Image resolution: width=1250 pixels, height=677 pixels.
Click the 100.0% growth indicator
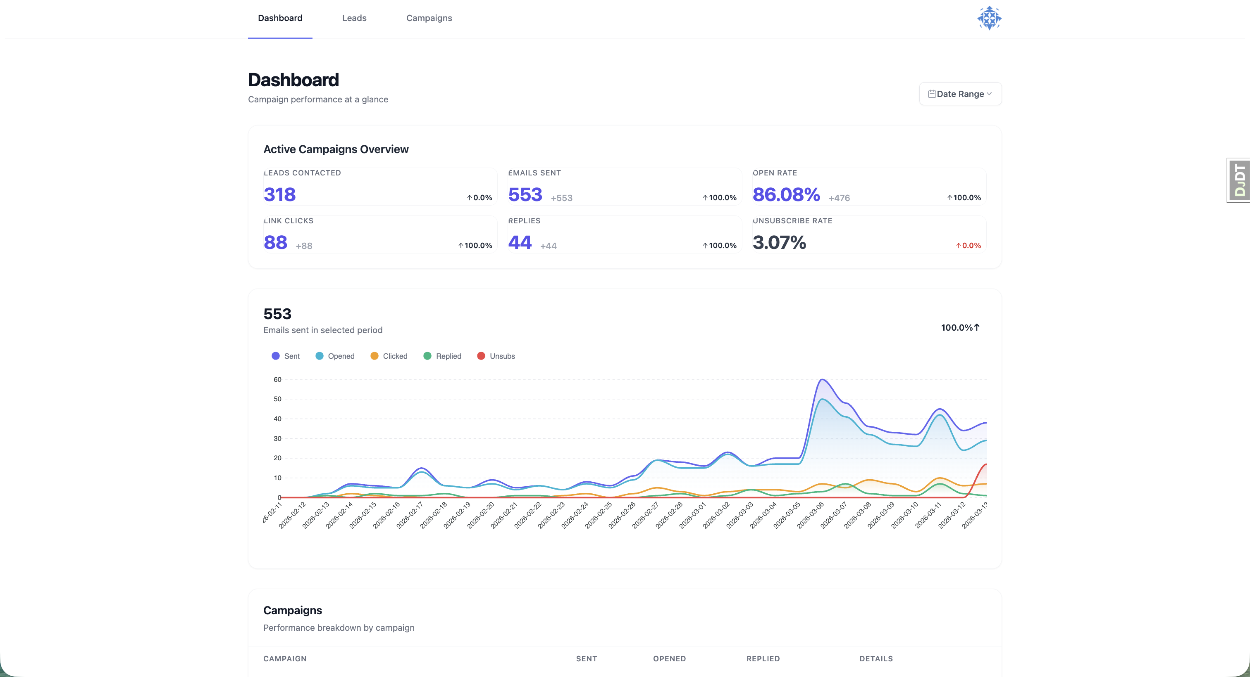tap(959, 327)
